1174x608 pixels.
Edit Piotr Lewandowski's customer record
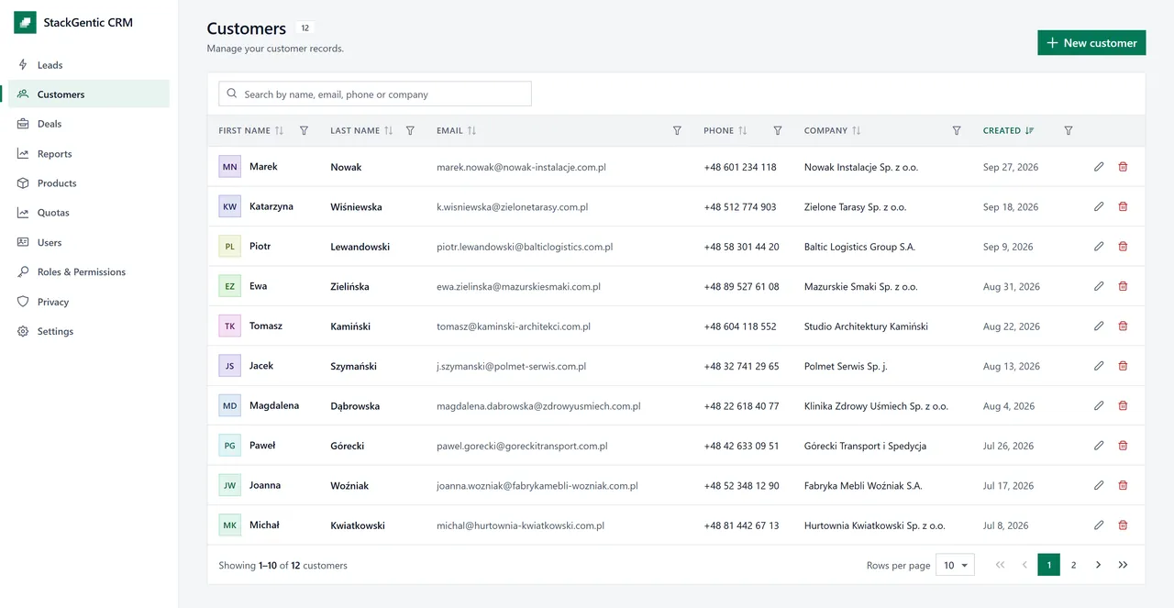(x=1099, y=247)
